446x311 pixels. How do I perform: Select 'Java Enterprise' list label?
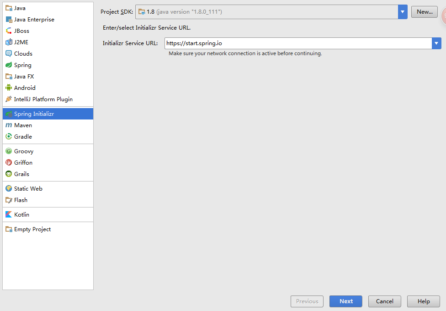point(34,20)
